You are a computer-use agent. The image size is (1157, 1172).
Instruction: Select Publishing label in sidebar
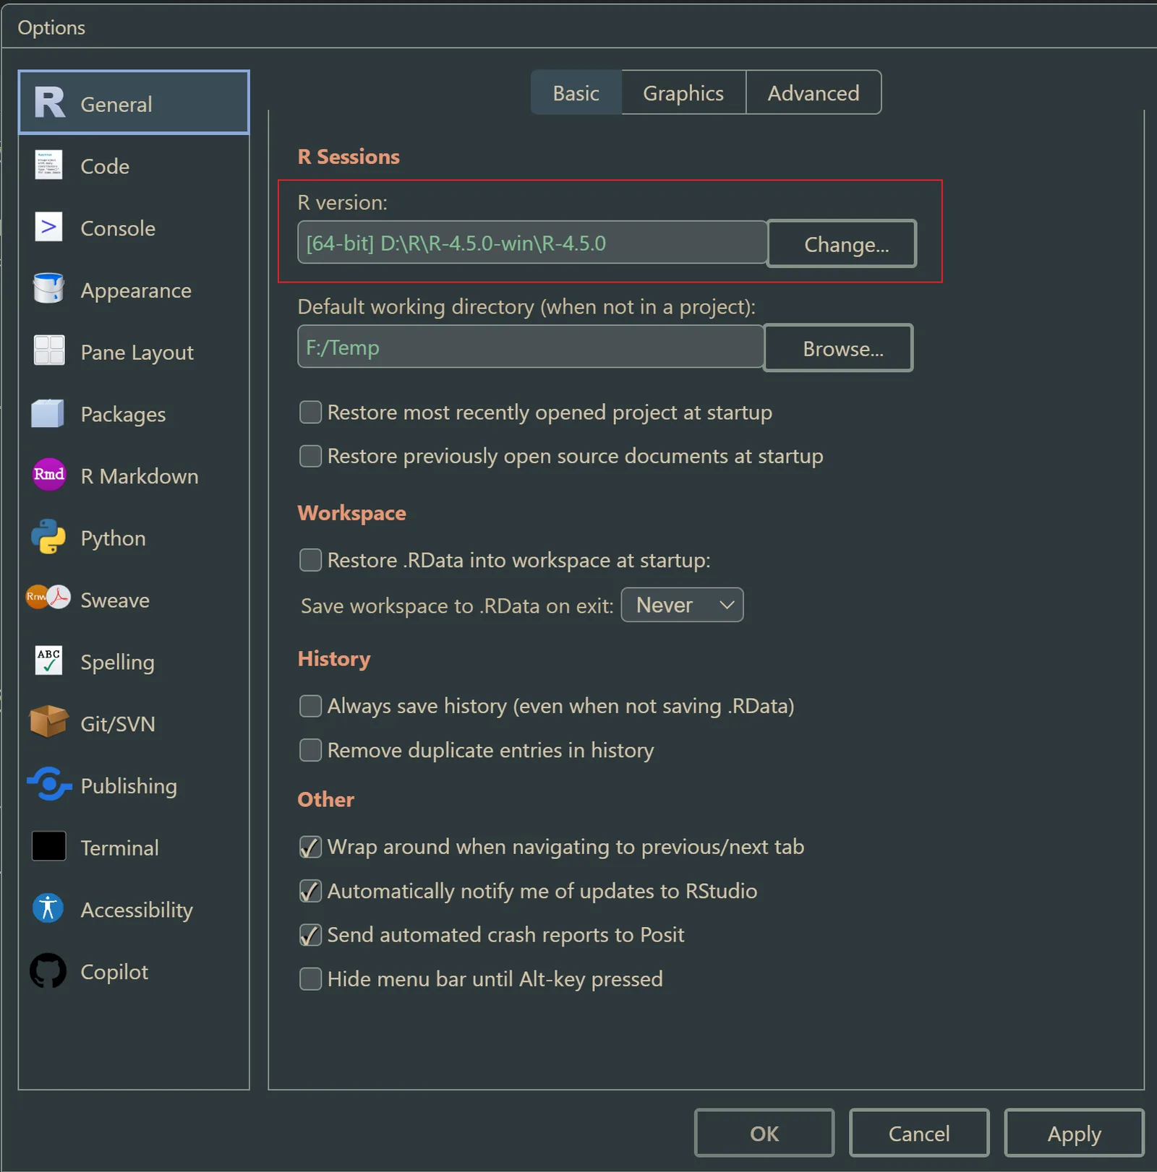129,786
